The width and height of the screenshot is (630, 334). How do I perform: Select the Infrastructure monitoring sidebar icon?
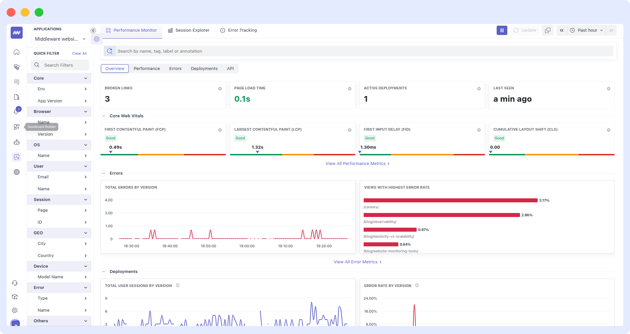click(x=16, y=67)
